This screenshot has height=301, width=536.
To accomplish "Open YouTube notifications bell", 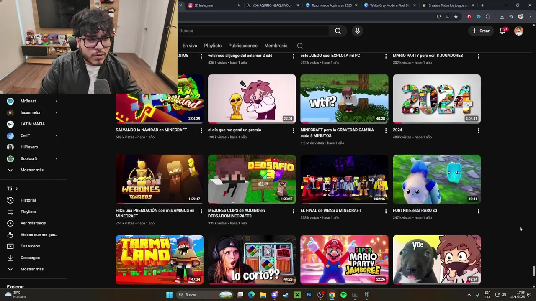I will pos(502,31).
